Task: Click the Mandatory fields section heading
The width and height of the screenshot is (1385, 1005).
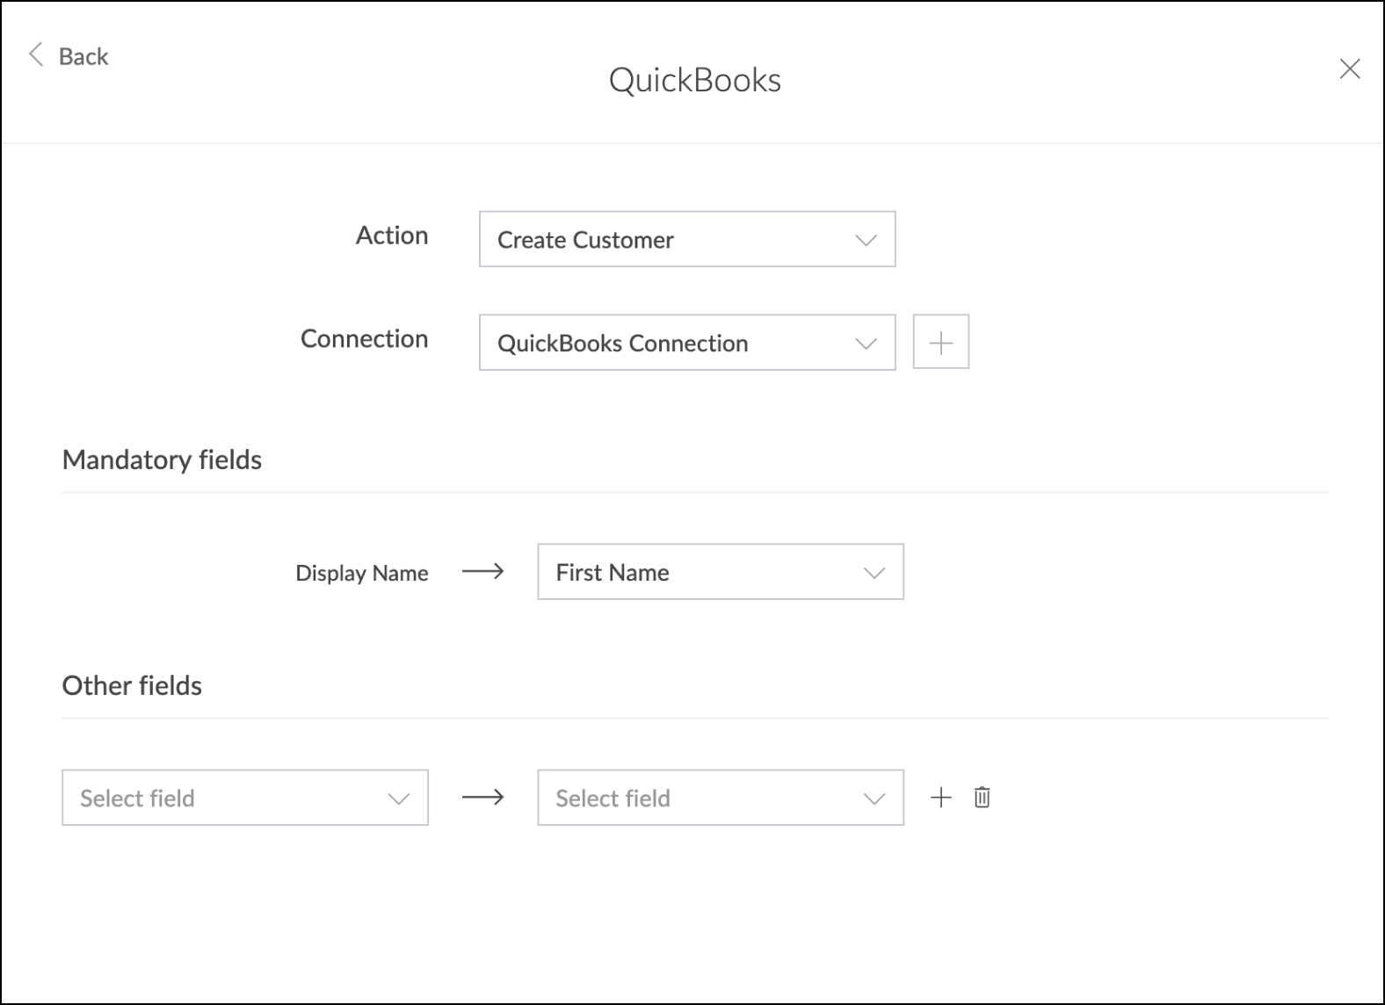Action: (162, 459)
